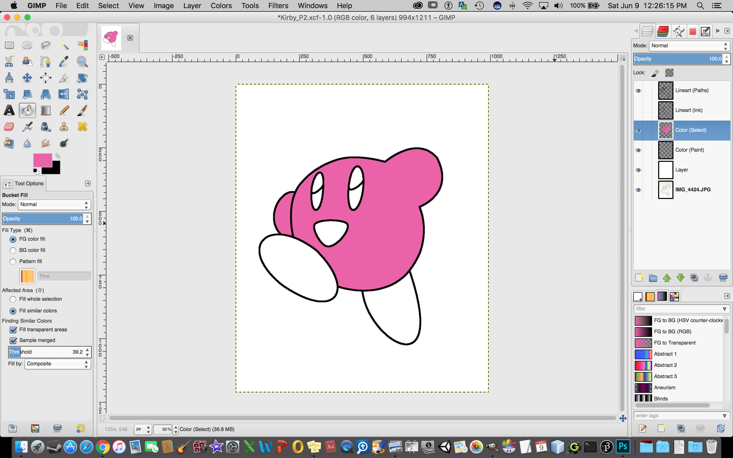Create a new layer in Layers panel

click(x=639, y=278)
